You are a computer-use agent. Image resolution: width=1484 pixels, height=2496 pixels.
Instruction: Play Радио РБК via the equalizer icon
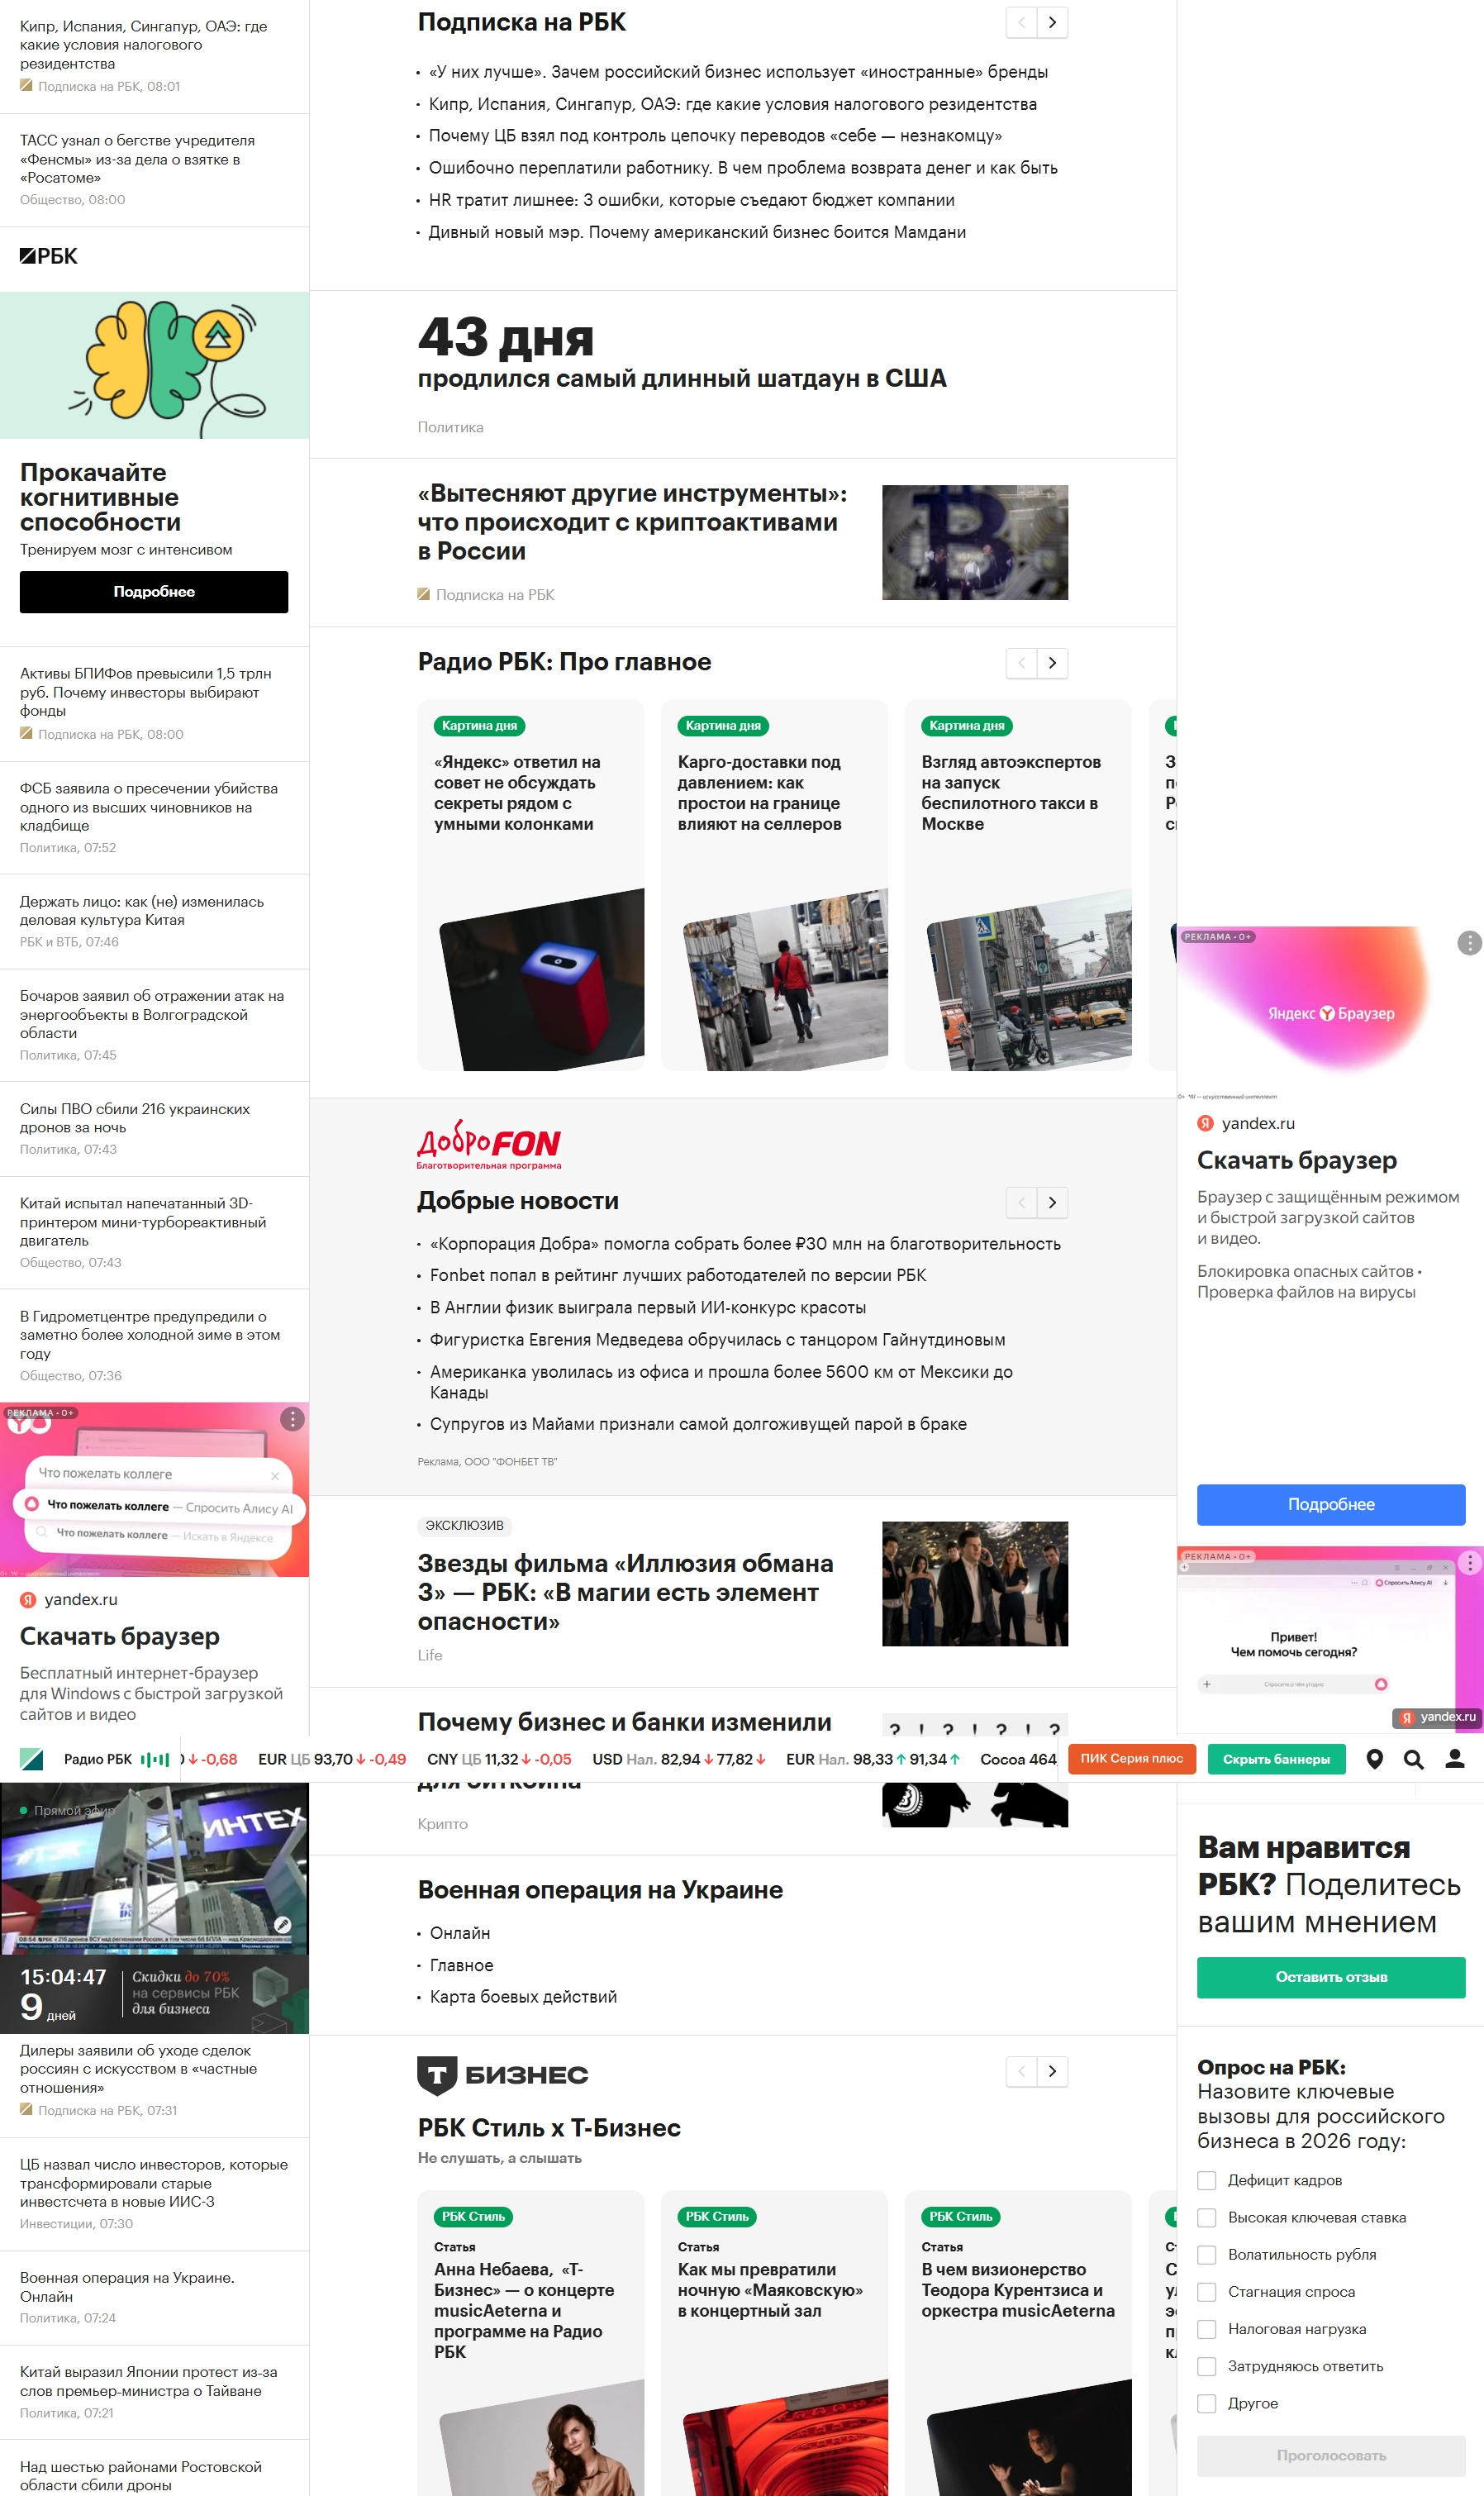[155, 1759]
